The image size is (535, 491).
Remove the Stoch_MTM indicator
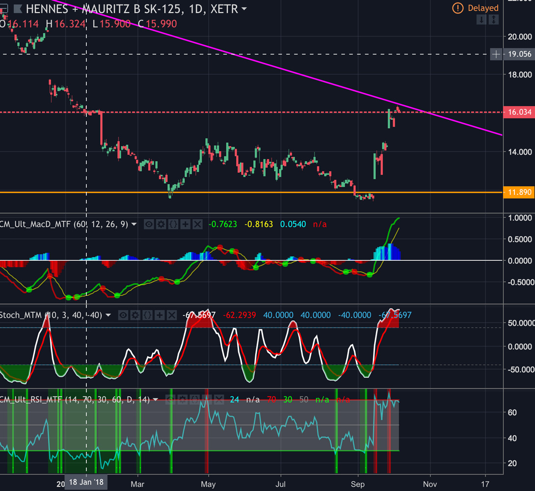coord(171,315)
